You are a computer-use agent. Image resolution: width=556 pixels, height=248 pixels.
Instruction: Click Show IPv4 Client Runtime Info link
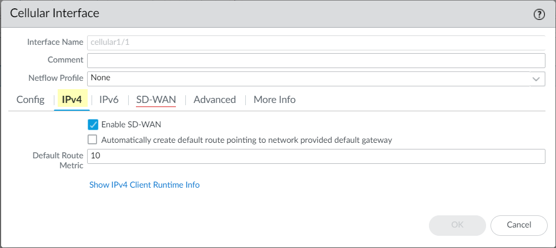point(144,185)
